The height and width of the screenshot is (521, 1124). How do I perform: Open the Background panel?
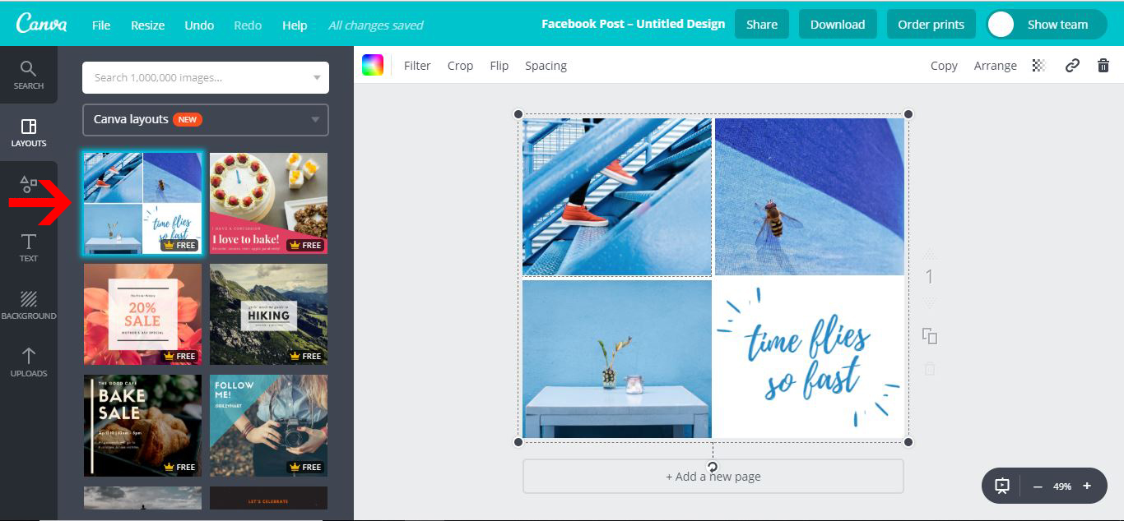pyautogui.click(x=29, y=302)
